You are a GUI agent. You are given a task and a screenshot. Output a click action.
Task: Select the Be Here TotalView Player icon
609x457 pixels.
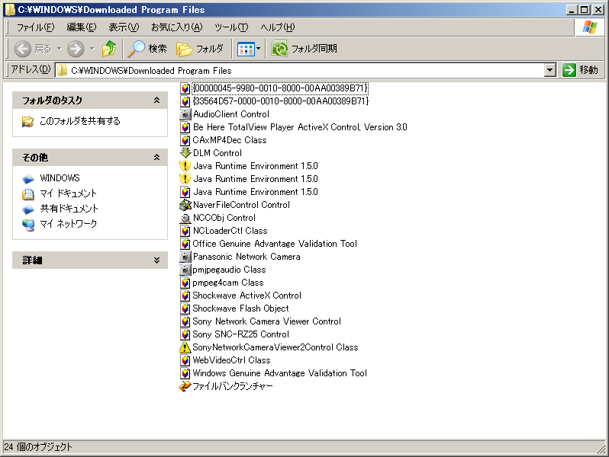point(185,127)
